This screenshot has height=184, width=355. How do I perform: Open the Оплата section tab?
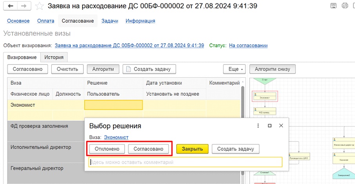coord(45,21)
